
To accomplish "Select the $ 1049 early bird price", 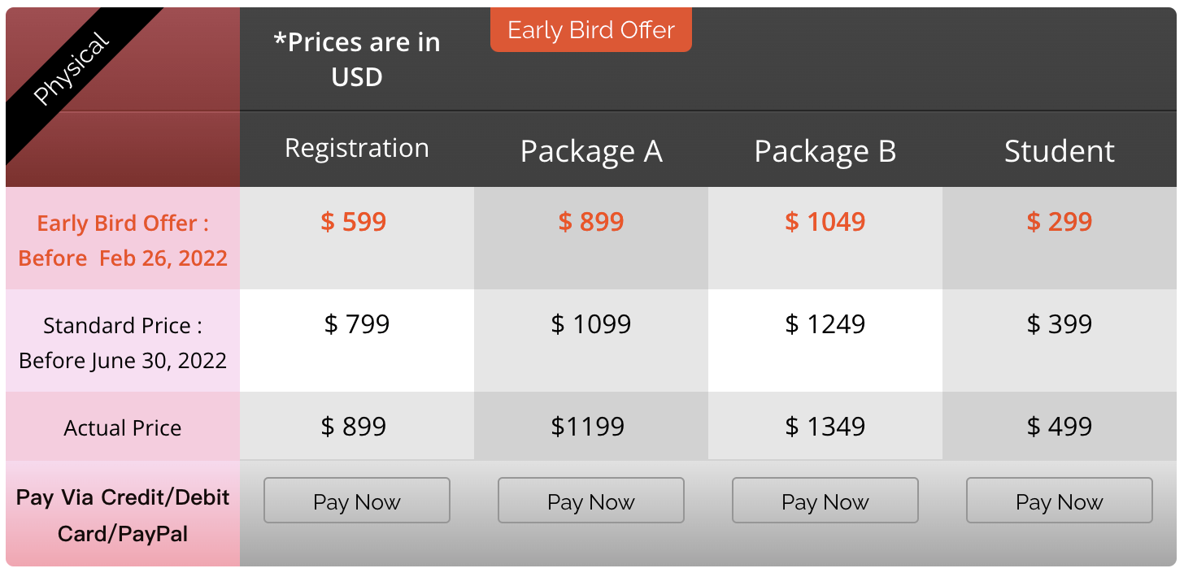I will click(x=825, y=222).
